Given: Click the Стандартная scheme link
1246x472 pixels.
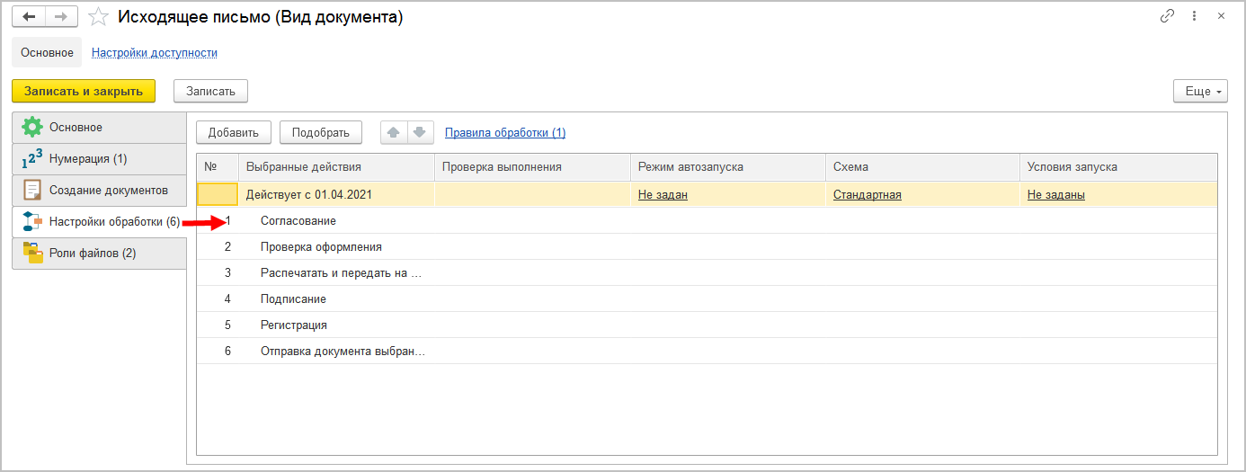Looking at the screenshot, I should 867,195.
